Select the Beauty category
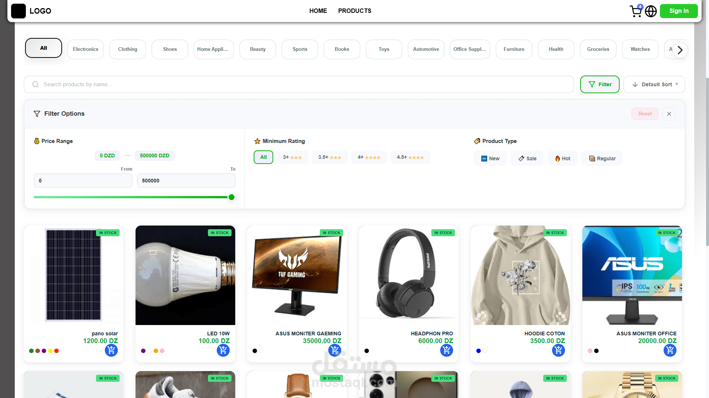Image resolution: width=709 pixels, height=398 pixels. pos(258,49)
